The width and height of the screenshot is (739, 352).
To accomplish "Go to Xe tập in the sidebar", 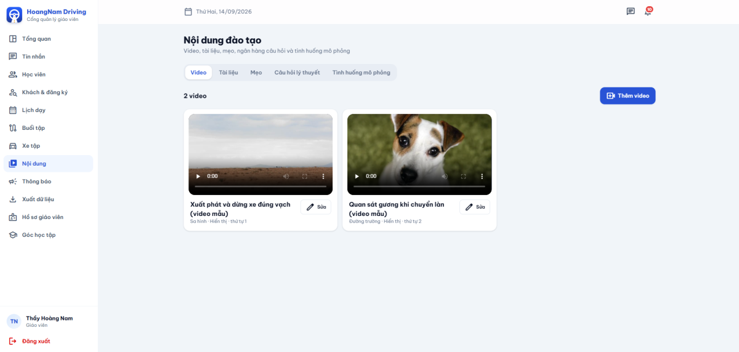I will [x=49, y=146].
